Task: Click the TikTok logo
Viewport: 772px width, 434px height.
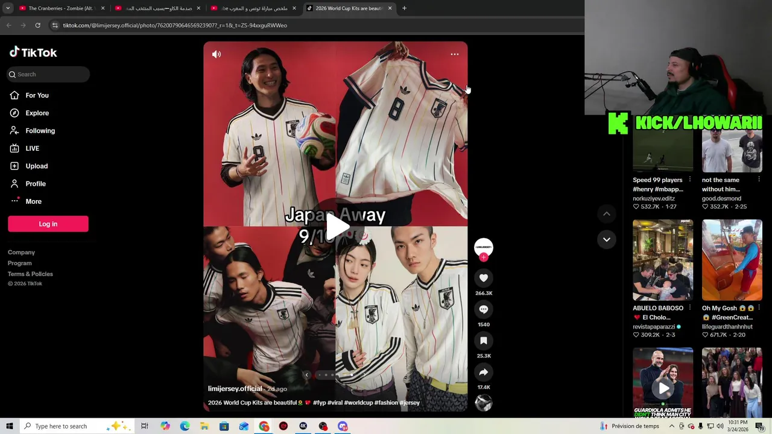Action: tap(33, 52)
